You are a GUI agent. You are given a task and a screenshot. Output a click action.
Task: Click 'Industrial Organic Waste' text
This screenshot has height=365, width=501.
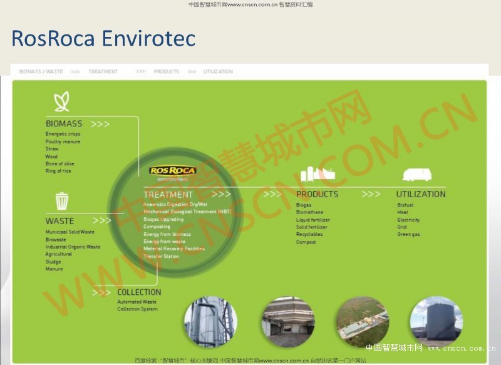coord(73,247)
